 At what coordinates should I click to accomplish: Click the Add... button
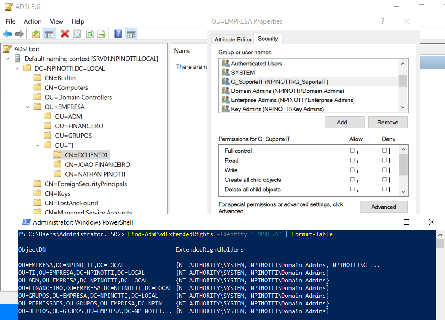coord(345,122)
